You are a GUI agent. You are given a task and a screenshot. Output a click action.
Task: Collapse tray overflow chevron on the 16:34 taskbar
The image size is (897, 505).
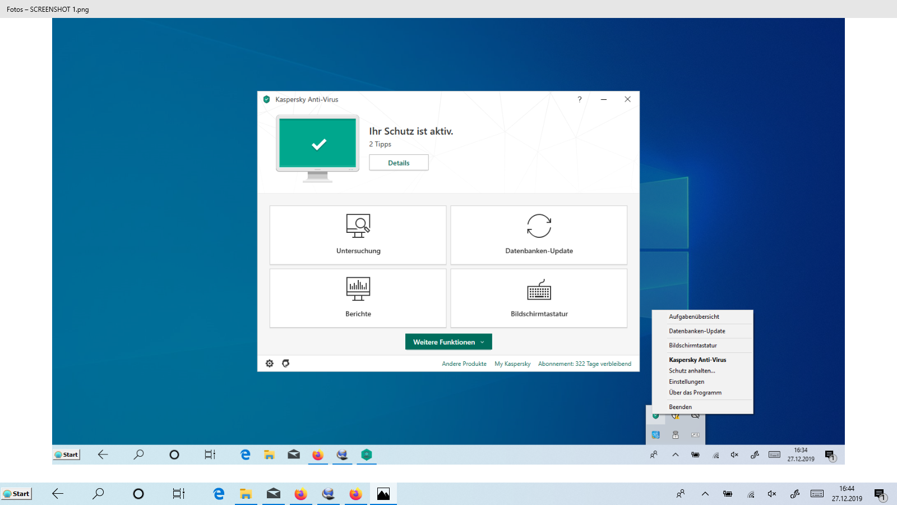tap(676, 454)
